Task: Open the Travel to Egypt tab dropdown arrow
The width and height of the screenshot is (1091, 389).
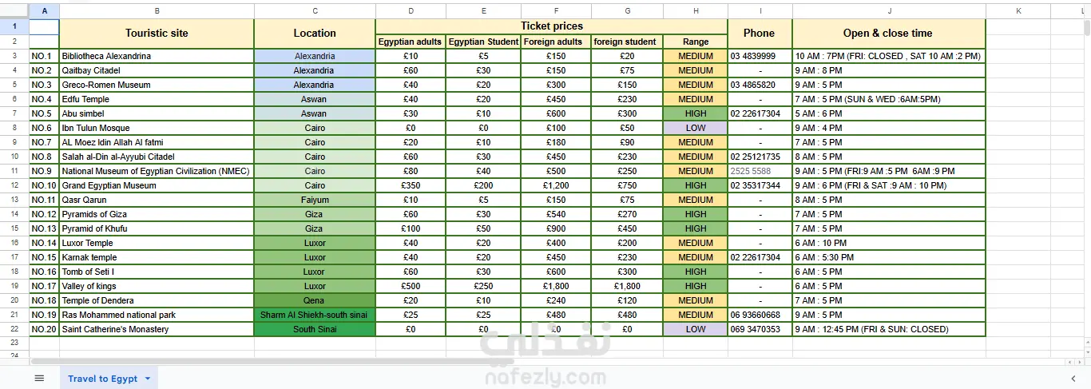Action: tap(147, 379)
